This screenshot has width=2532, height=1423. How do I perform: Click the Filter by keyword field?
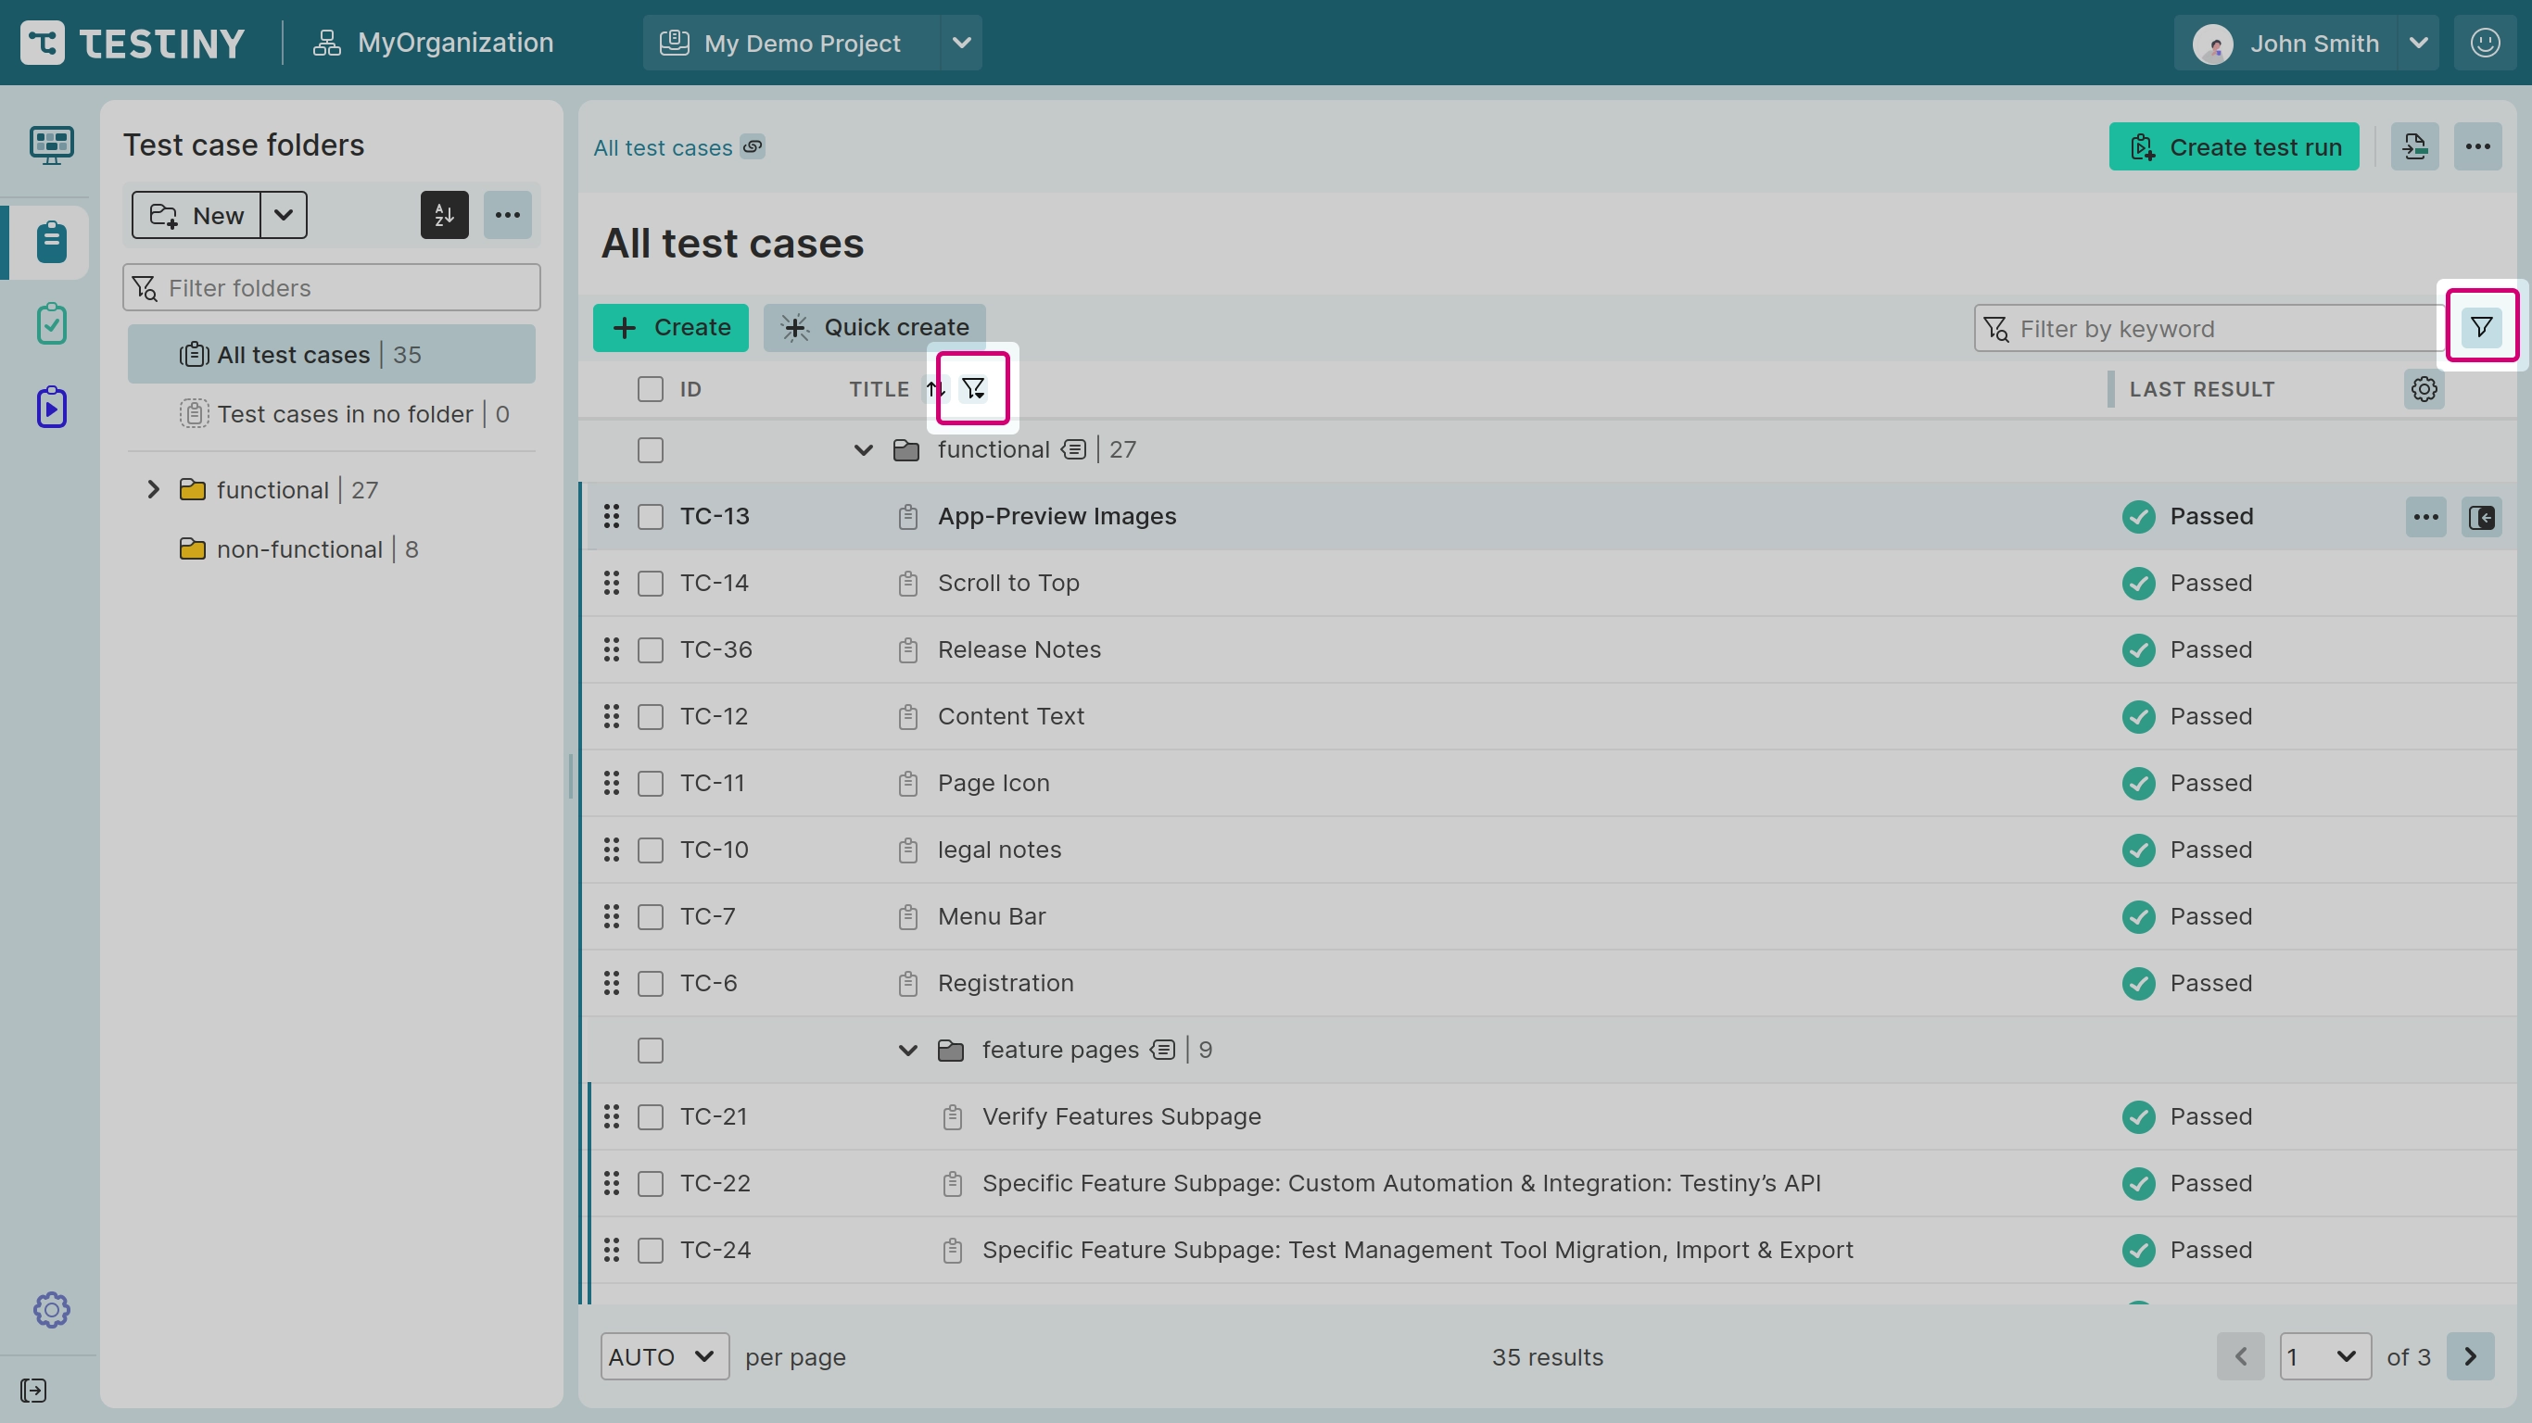tap(2211, 329)
